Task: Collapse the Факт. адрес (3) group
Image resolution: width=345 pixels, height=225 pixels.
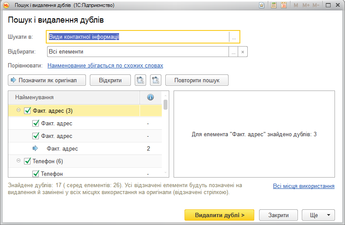Action: pyautogui.click(x=19, y=110)
